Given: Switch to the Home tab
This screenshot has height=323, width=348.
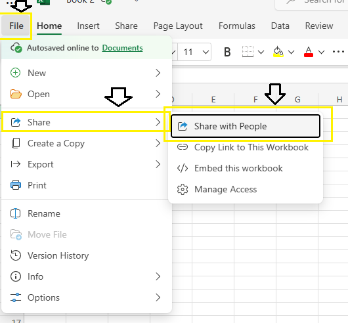Looking at the screenshot, I should [x=49, y=26].
